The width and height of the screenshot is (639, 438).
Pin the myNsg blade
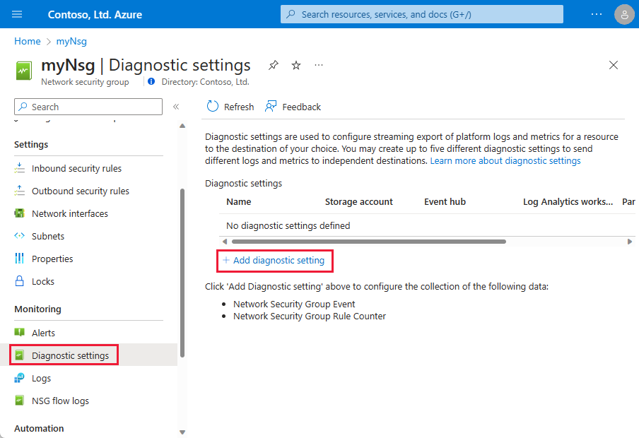point(274,65)
